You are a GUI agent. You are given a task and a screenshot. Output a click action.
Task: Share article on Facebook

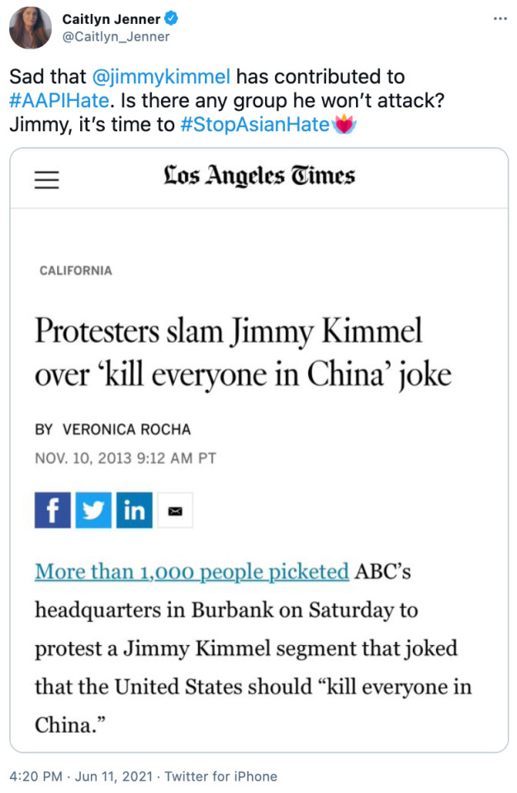point(52,511)
